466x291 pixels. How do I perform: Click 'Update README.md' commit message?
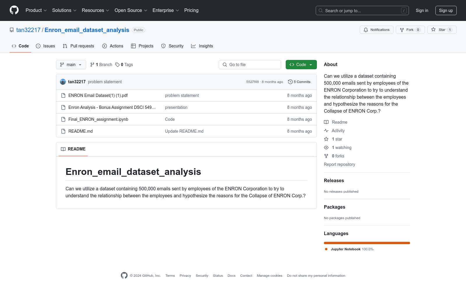pos(184,131)
